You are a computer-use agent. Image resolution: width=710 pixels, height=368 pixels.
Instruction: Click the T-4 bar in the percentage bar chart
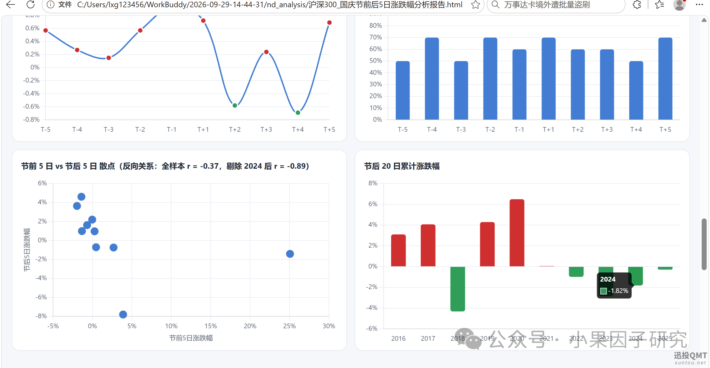point(432,79)
